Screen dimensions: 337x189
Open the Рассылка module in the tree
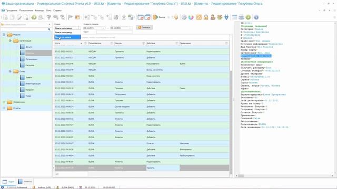pyautogui.click(x=30, y=65)
